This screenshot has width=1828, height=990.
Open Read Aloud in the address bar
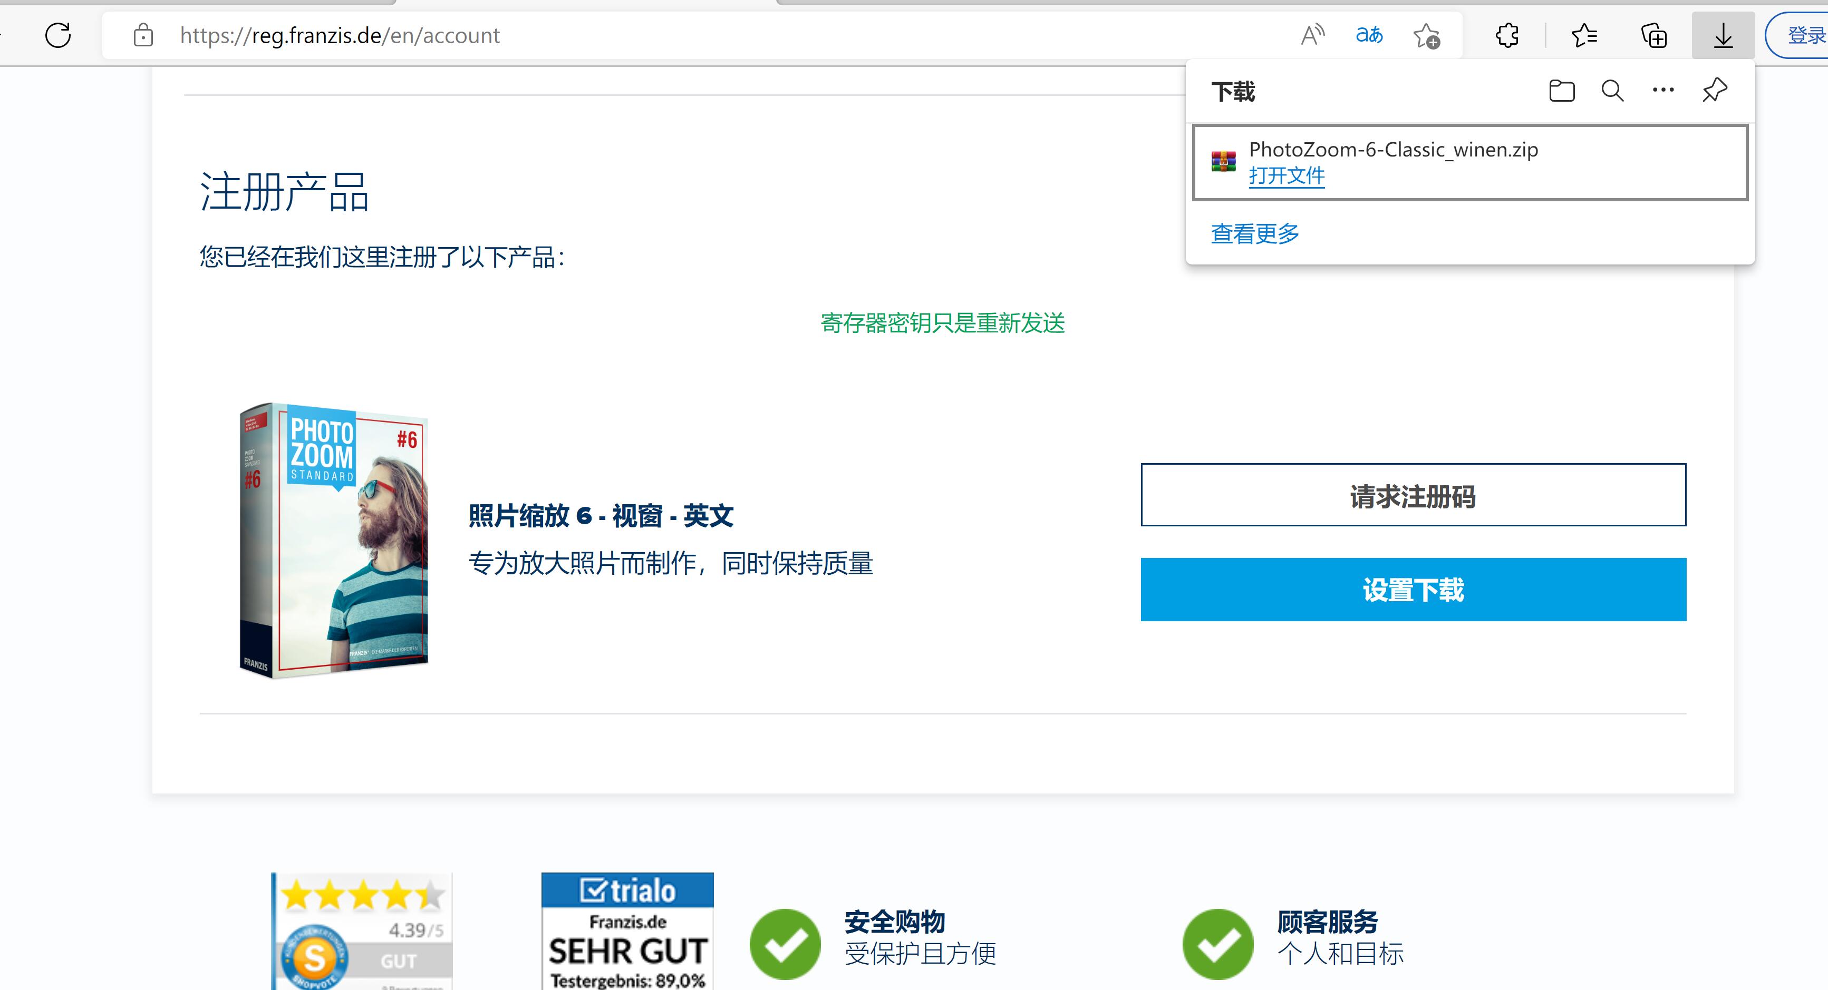click(1313, 34)
